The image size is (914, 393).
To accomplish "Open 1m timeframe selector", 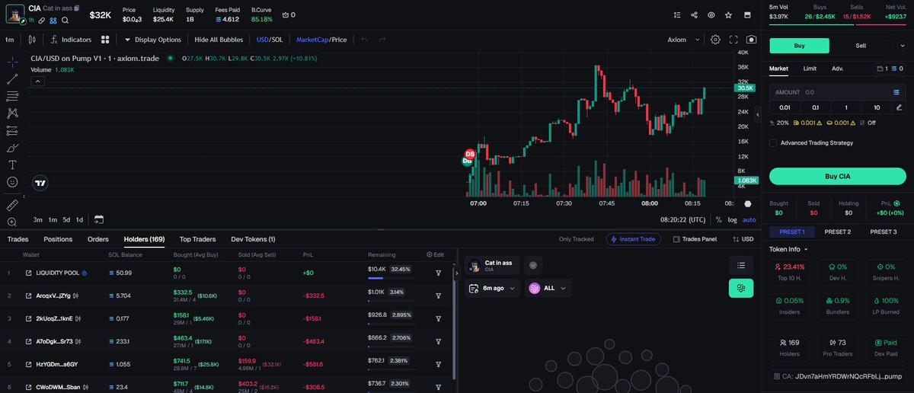I will click(x=10, y=39).
